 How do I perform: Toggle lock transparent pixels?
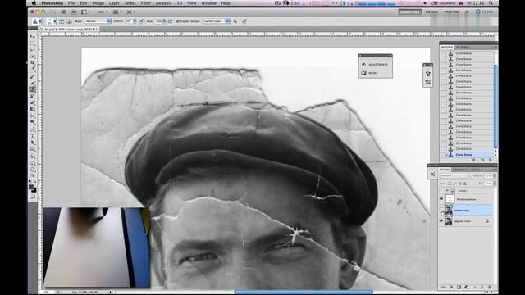450,184
